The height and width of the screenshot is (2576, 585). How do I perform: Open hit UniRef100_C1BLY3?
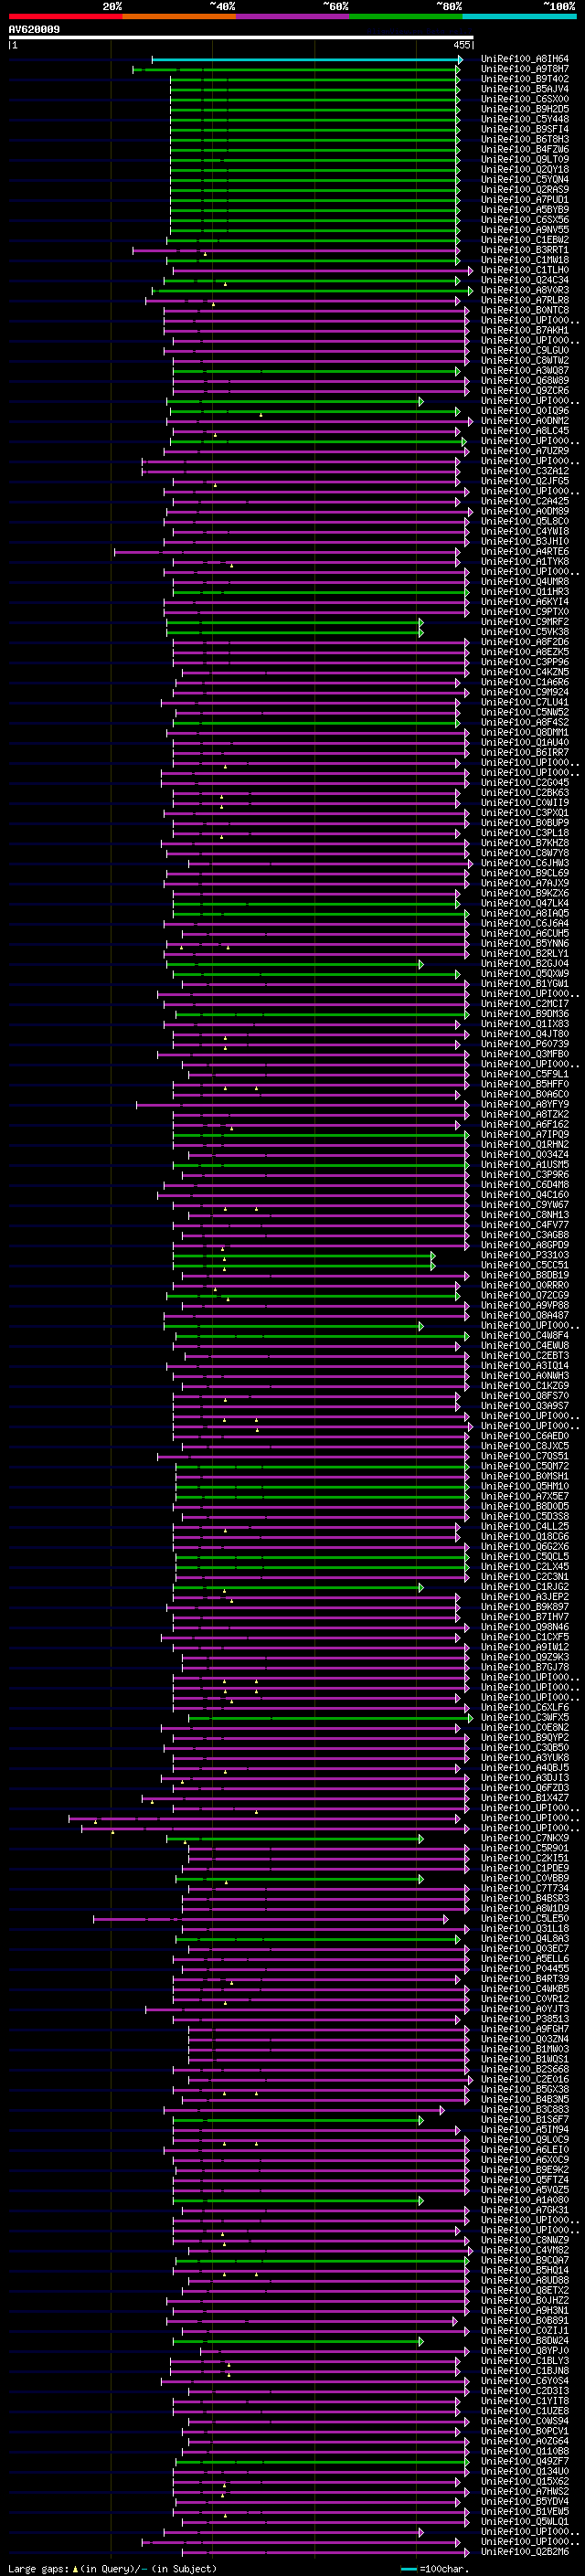coord(524,2361)
